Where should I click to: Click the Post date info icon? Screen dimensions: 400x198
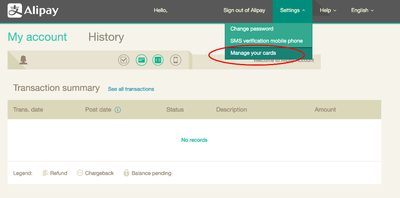pyautogui.click(x=118, y=110)
